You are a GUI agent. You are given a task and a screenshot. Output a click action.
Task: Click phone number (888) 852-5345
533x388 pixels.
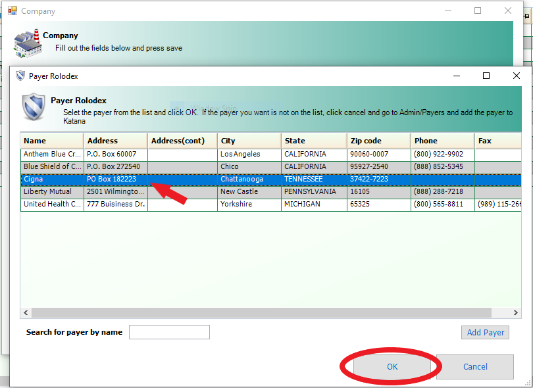click(443, 167)
